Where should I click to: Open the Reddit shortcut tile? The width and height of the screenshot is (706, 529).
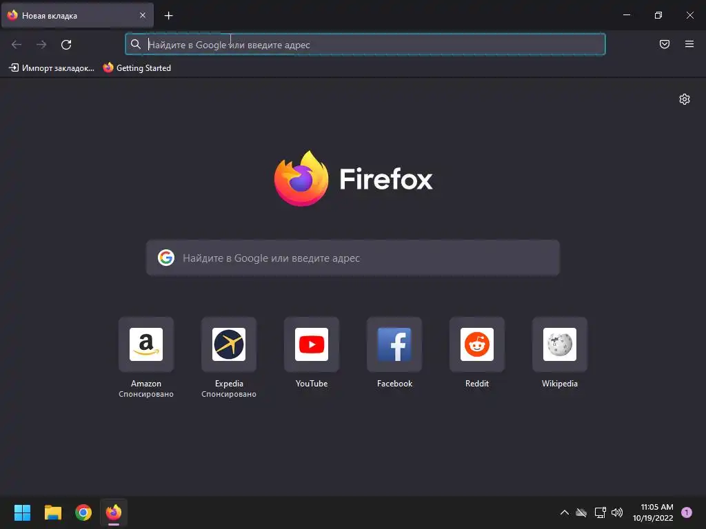(x=477, y=344)
